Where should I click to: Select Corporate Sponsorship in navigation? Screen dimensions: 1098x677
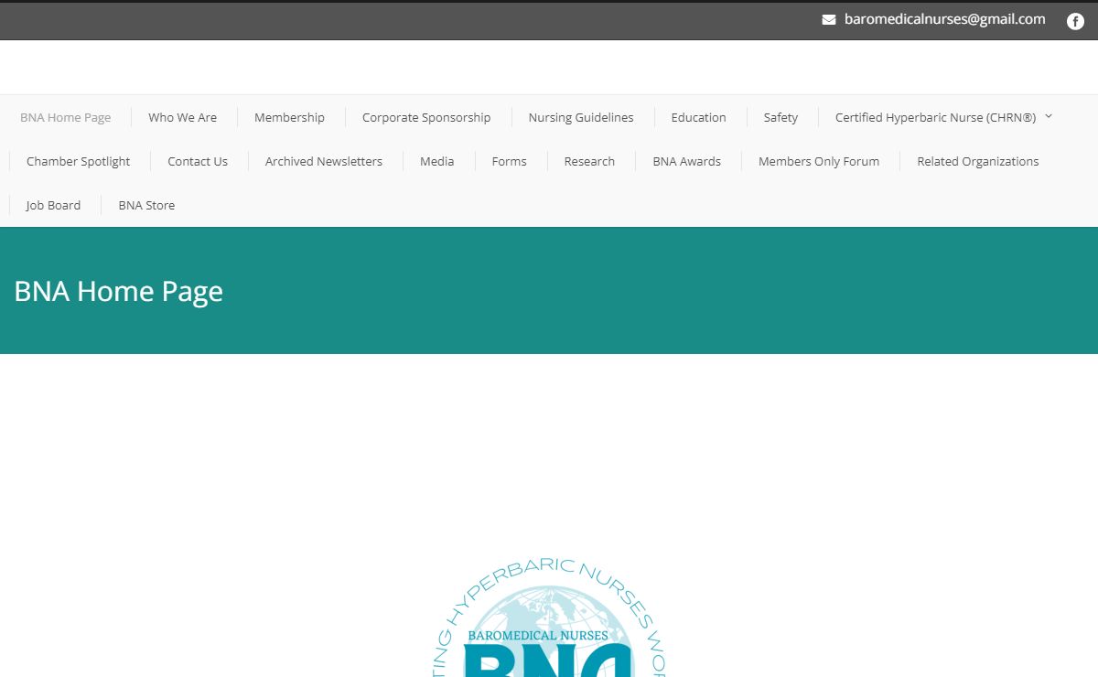coord(426,117)
